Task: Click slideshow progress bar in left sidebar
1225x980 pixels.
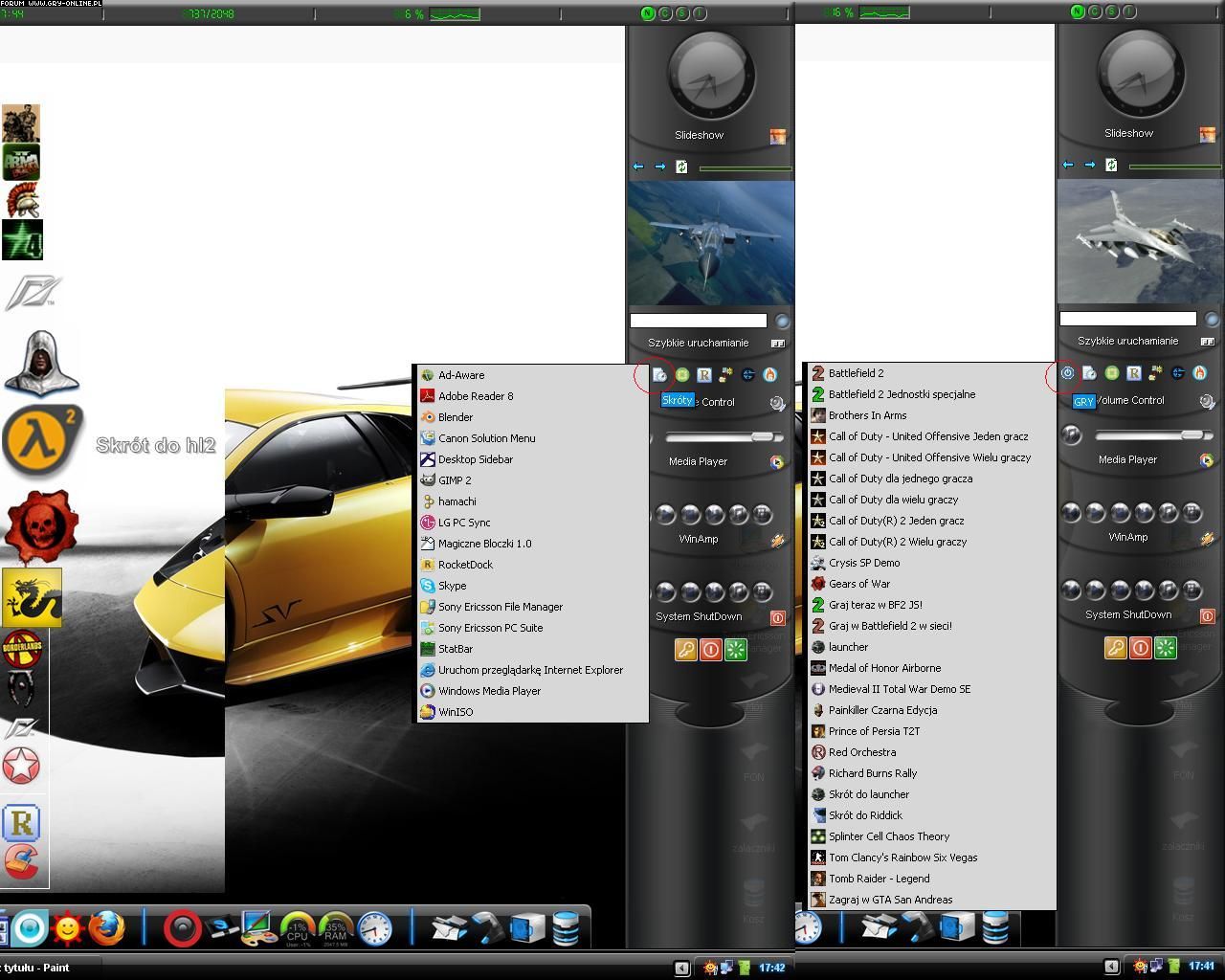Action: point(746,168)
